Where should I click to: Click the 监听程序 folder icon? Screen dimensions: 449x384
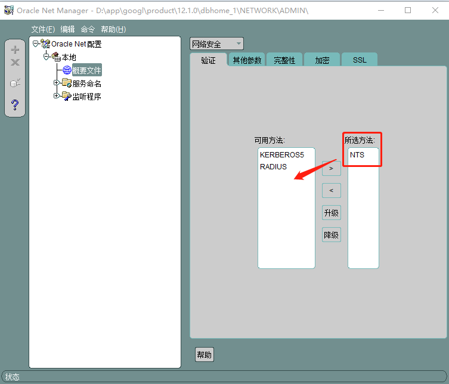tap(67, 96)
